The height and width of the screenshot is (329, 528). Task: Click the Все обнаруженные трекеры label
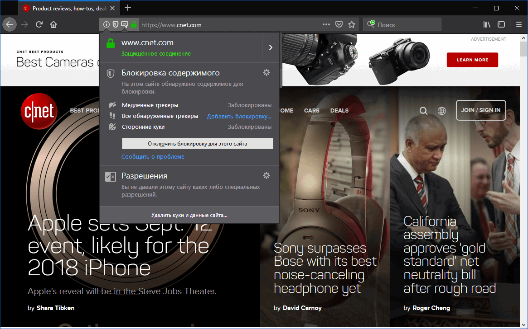[160, 116]
